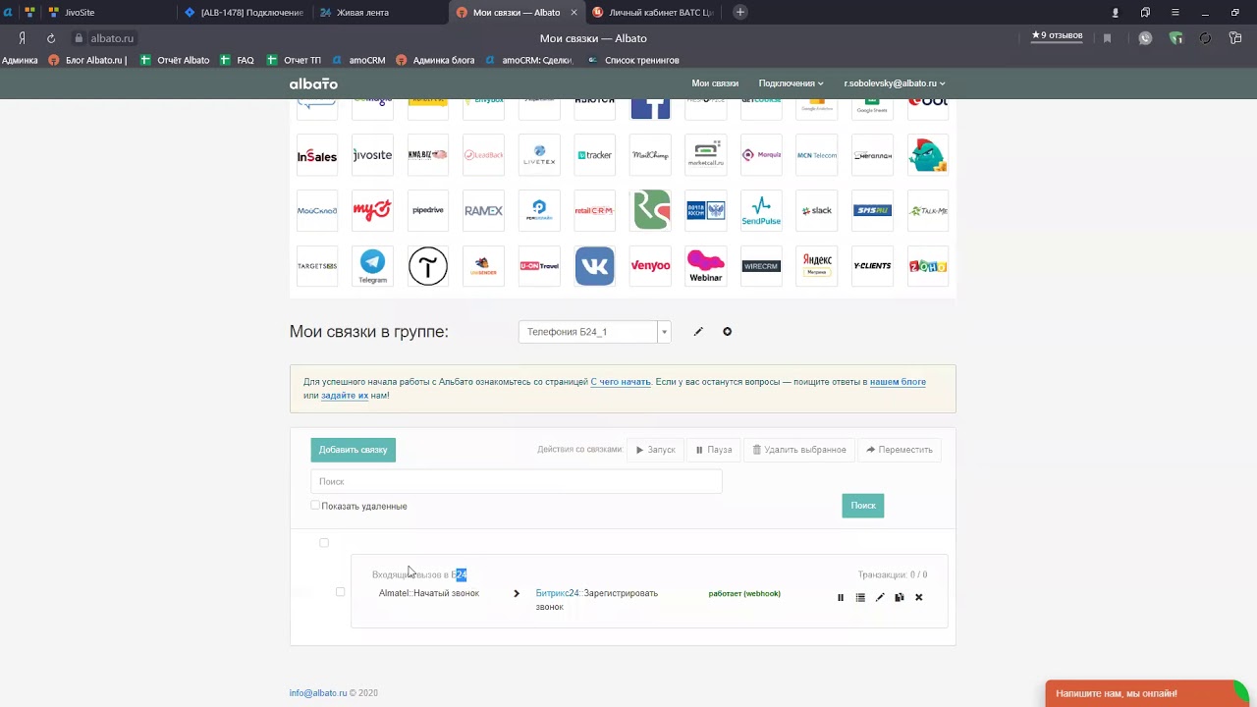
Task: Pause the Almatel to Битрикс24 connection
Action: 840,597
